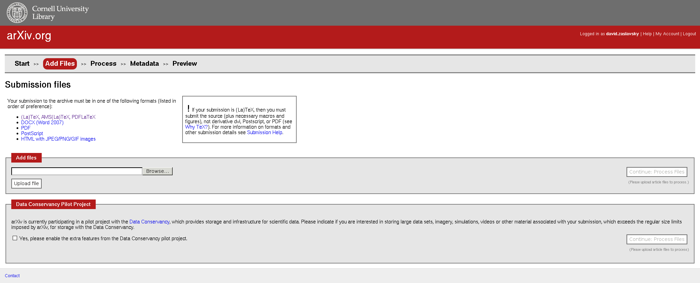
Task: Click the file path input field
Action: tap(77, 171)
